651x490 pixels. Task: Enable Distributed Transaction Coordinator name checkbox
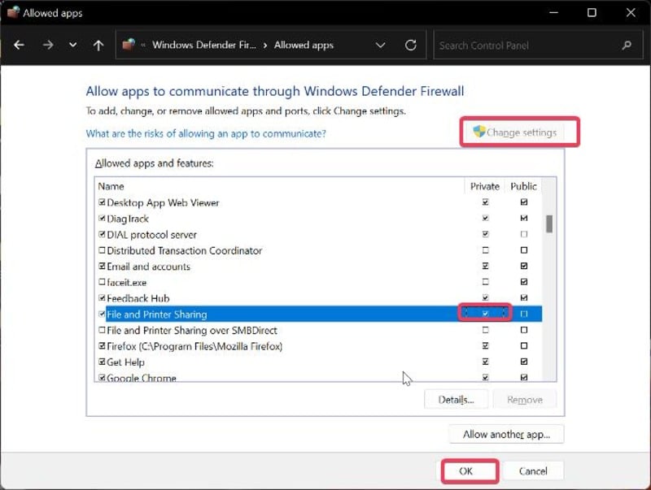tap(102, 250)
